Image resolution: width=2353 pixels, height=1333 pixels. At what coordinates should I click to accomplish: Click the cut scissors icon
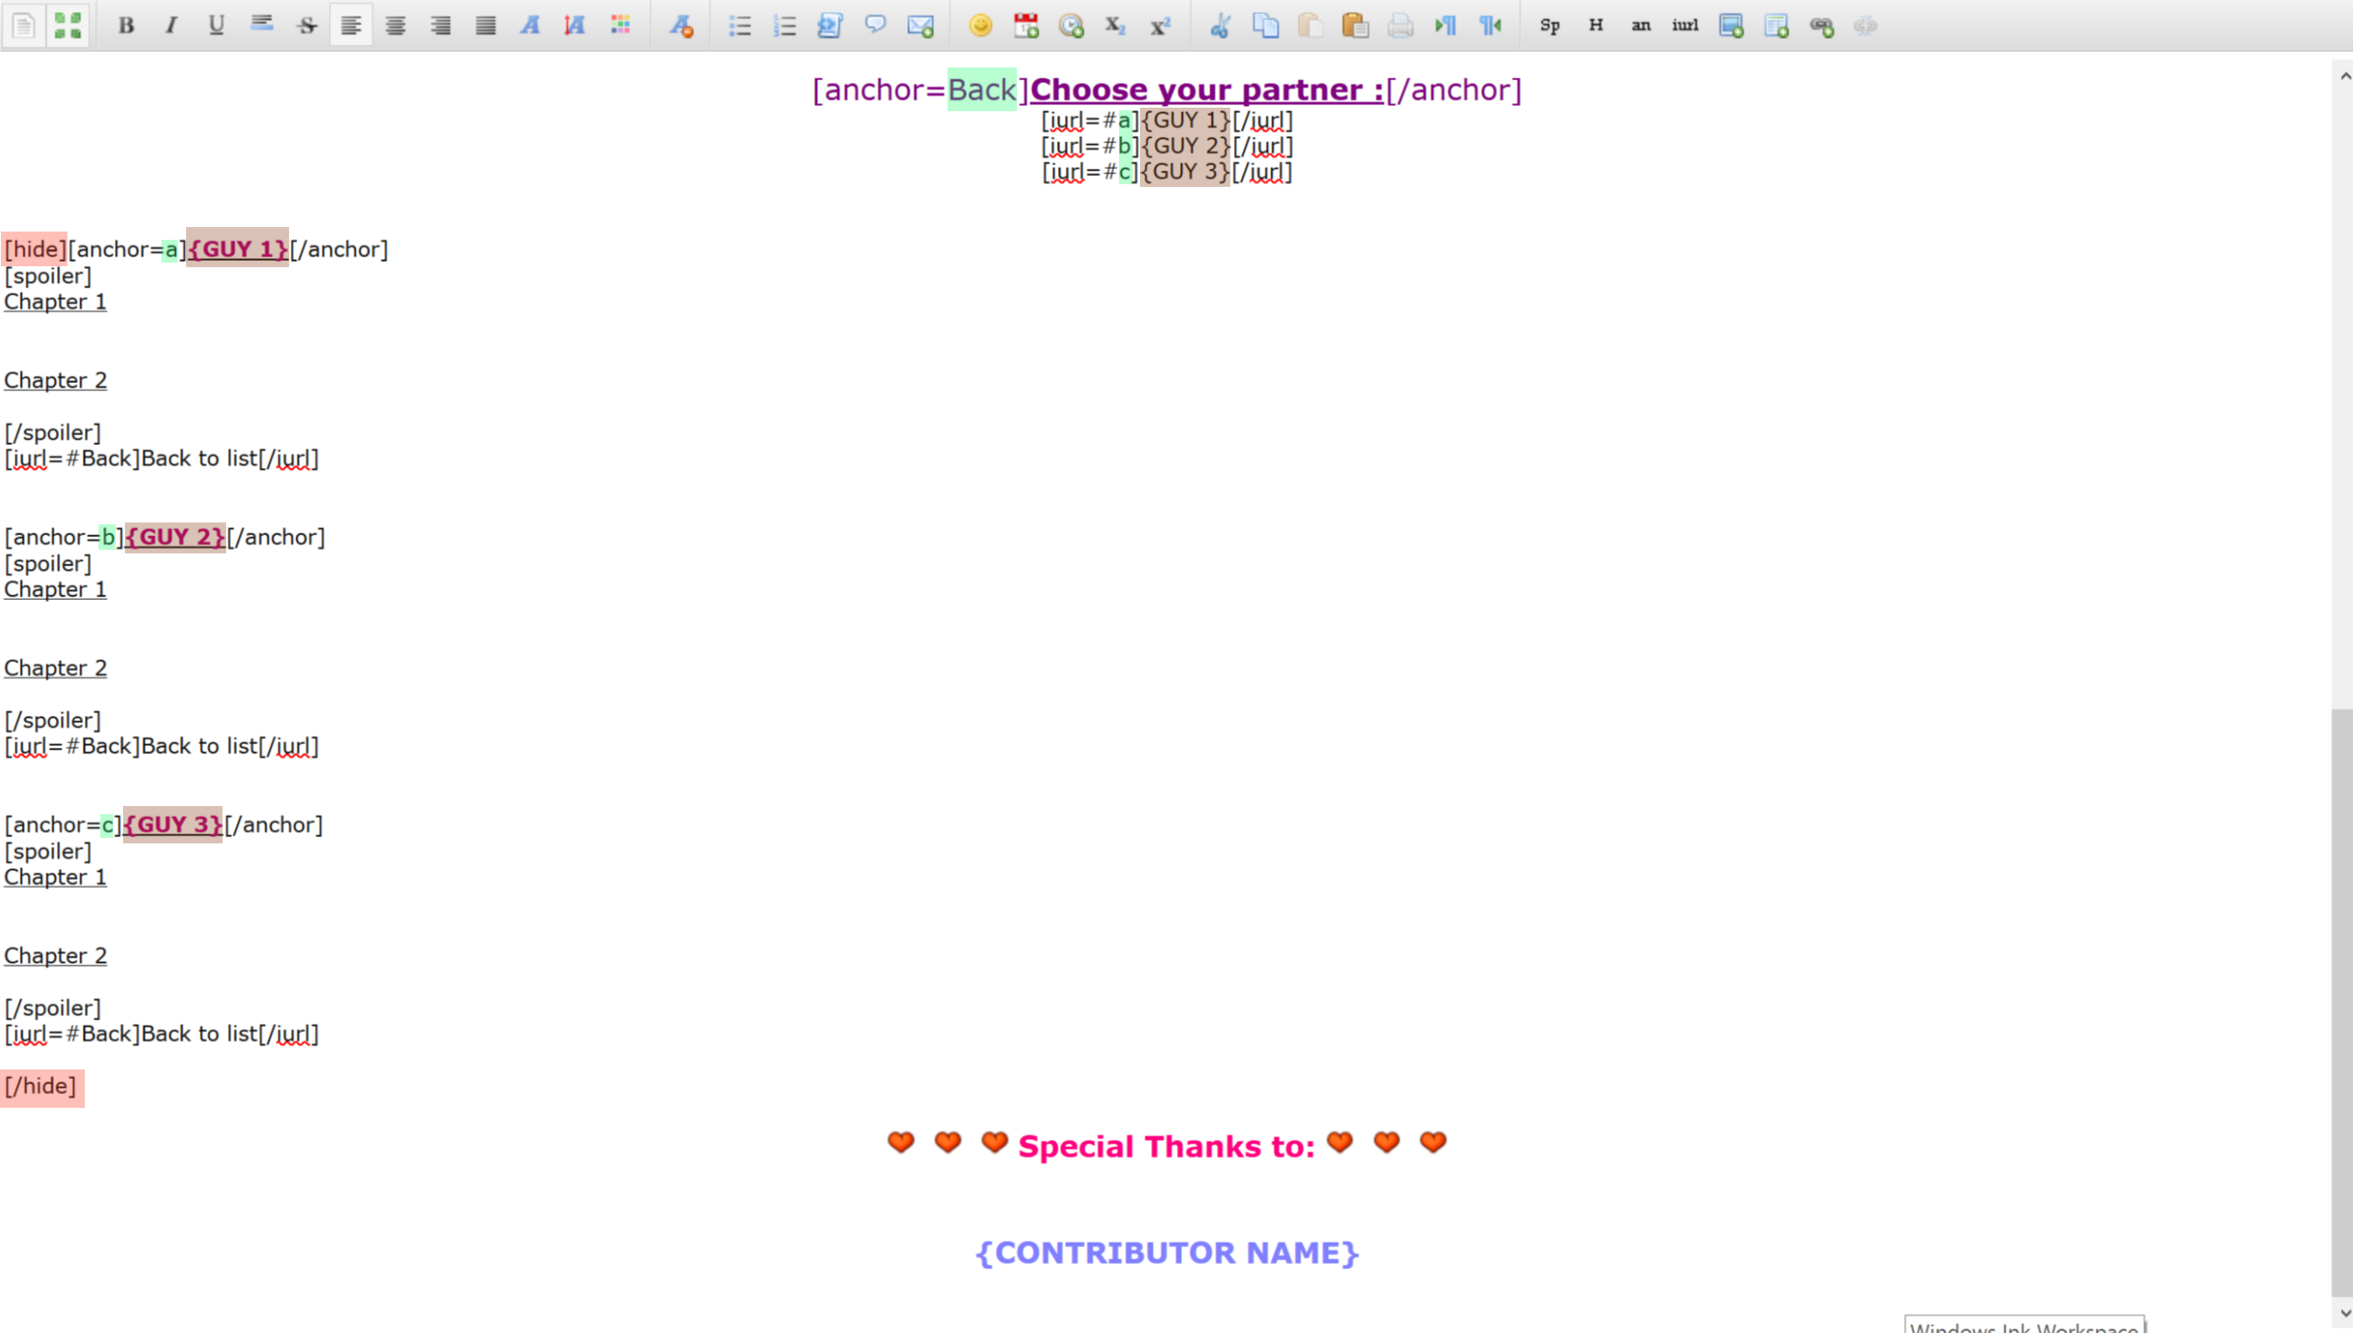[x=1219, y=26]
